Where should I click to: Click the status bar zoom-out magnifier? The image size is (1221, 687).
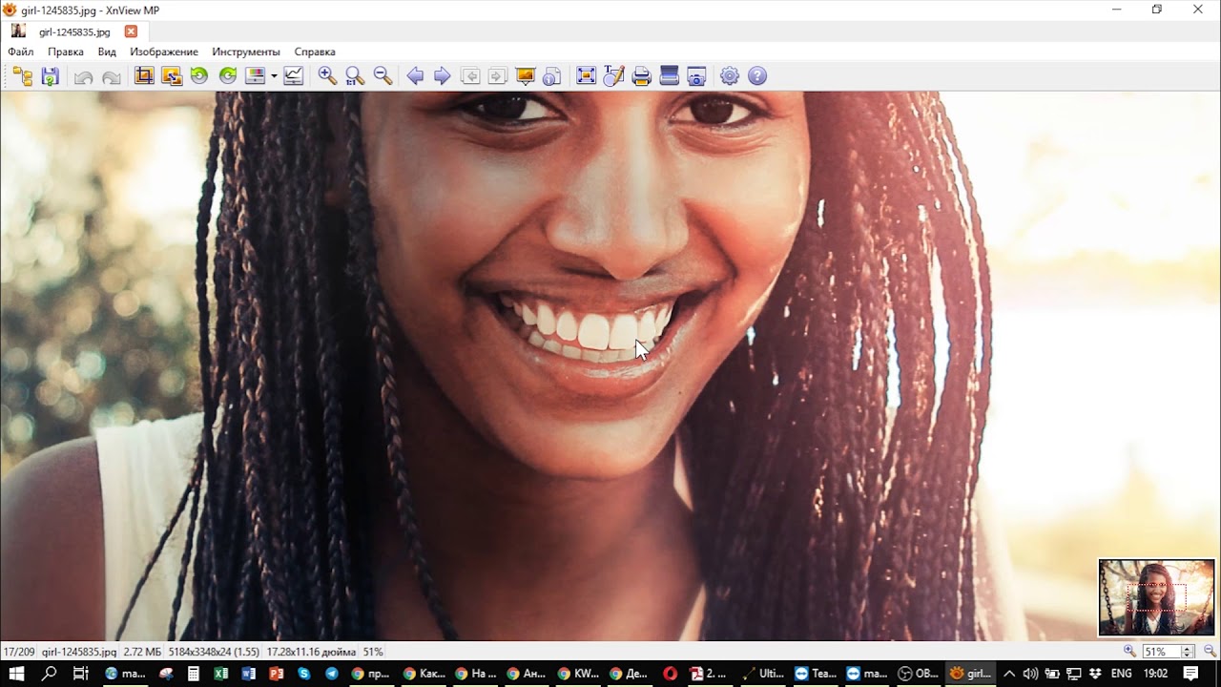(x=1210, y=651)
